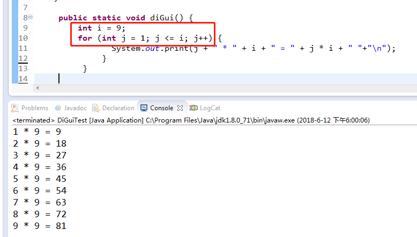
Task: Collapse the diGui method fold marker
Action: (31, 17)
